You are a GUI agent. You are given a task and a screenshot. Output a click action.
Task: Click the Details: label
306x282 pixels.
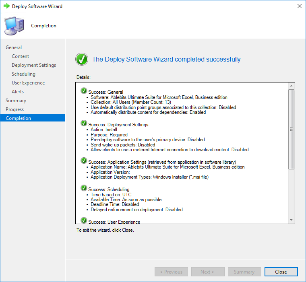83,77
